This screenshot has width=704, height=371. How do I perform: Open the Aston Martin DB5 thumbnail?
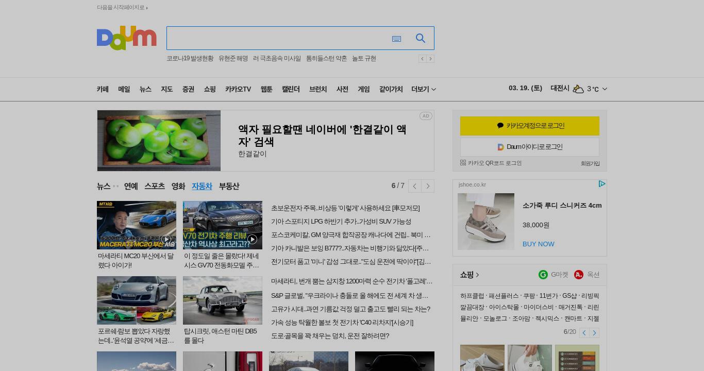tap(223, 300)
